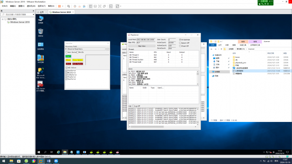Click the send Ctrl+Alt+Del toolbar icon
This screenshot has width=292, height=164.
[x=68, y=6]
